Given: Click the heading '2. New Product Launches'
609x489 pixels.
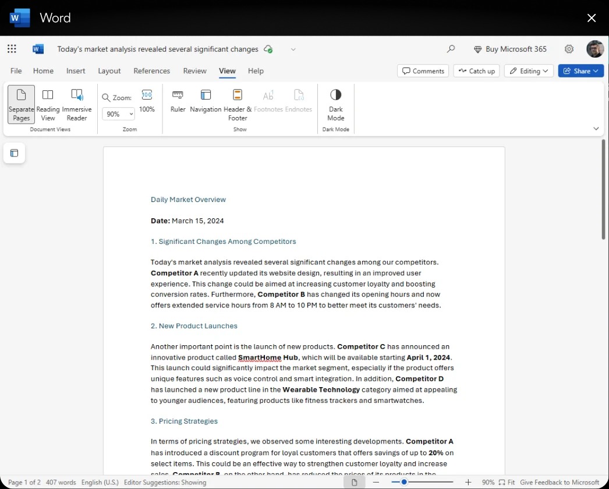Looking at the screenshot, I should 194,326.
